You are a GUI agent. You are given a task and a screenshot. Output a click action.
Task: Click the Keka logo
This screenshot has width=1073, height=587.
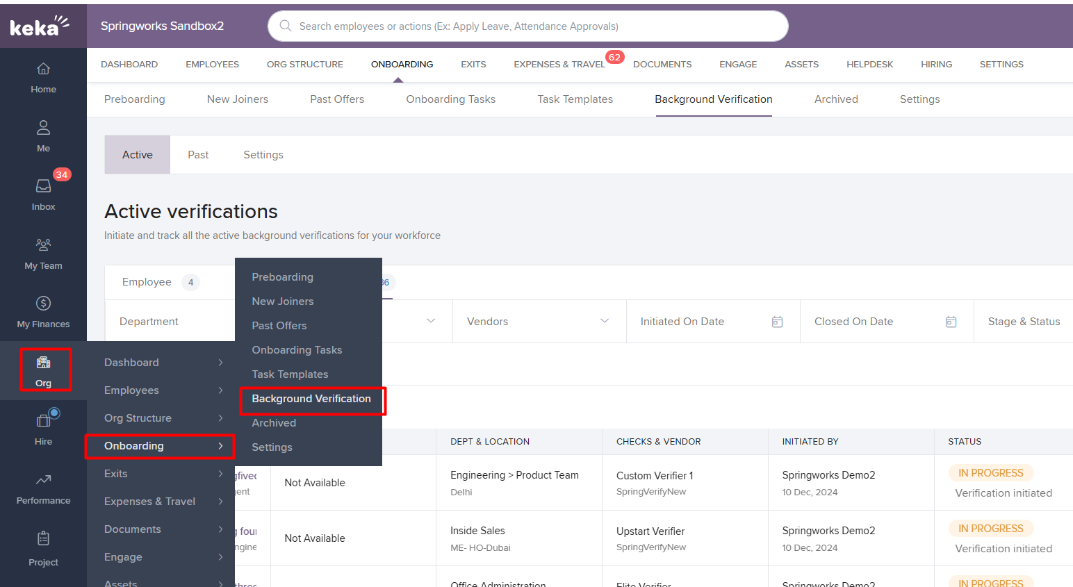pyautogui.click(x=40, y=26)
